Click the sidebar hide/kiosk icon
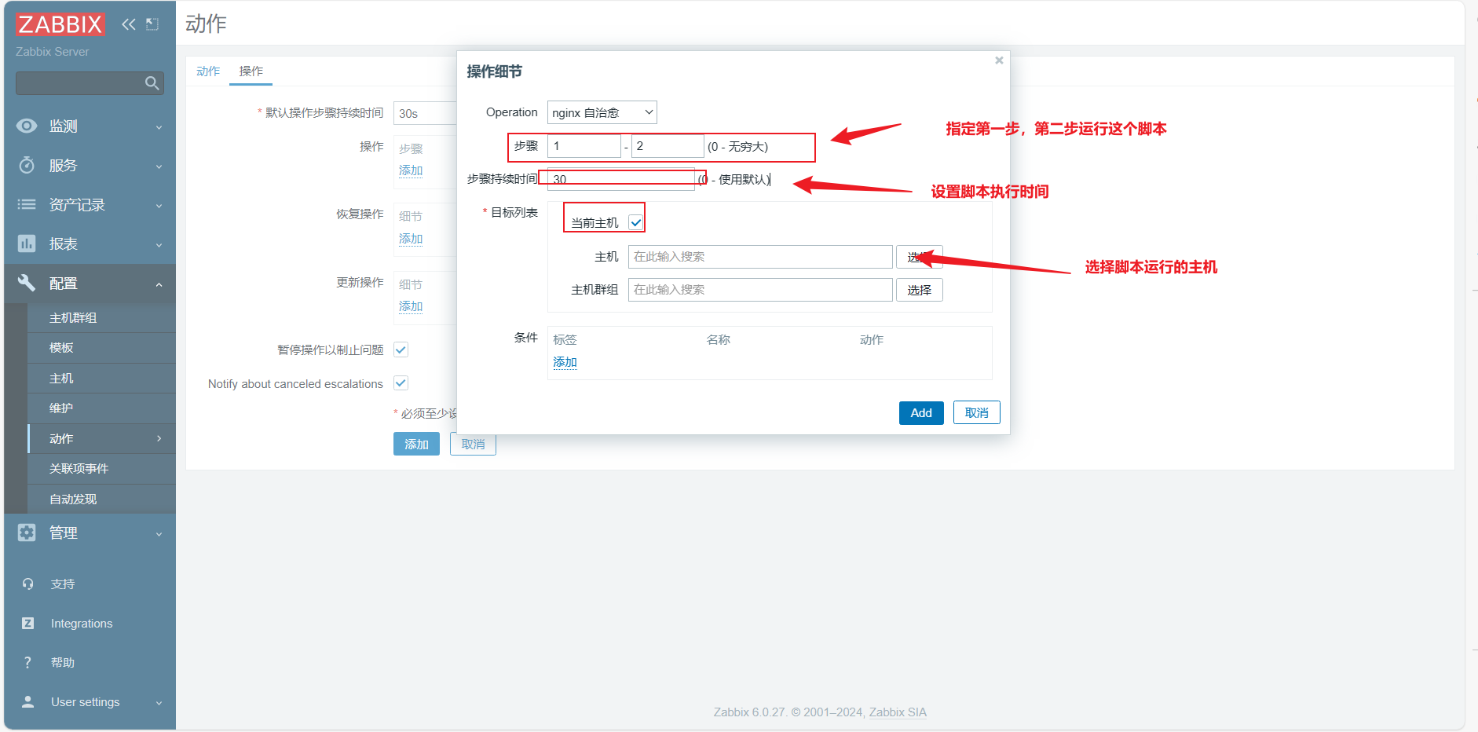This screenshot has width=1478, height=732. coord(152,24)
